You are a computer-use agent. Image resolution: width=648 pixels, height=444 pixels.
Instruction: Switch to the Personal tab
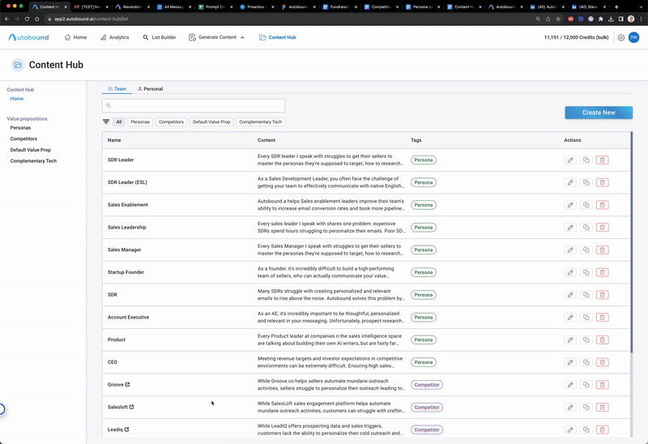(150, 89)
